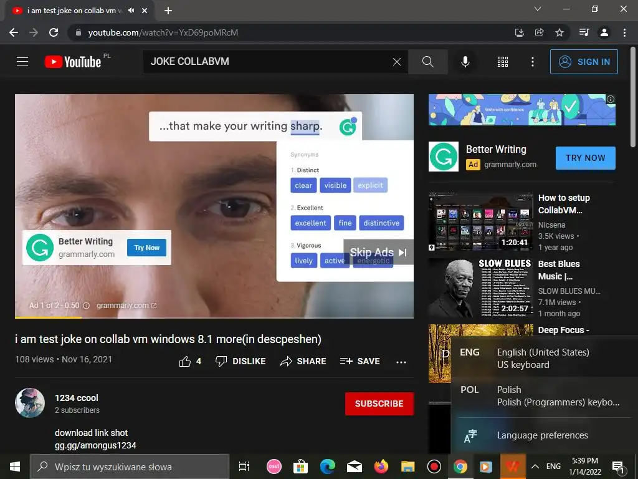The height and width of the screenshot is (479, 638).
Task: Click the Windows taskbar search box
Action: (x=130, y=467)
